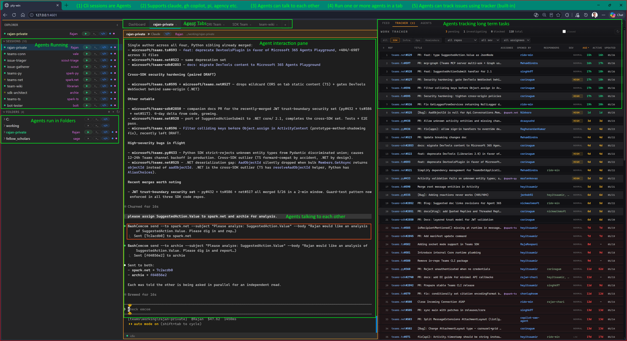Click code icon for issue-gatherer session

pyautogui.click(x=104, y=67)
